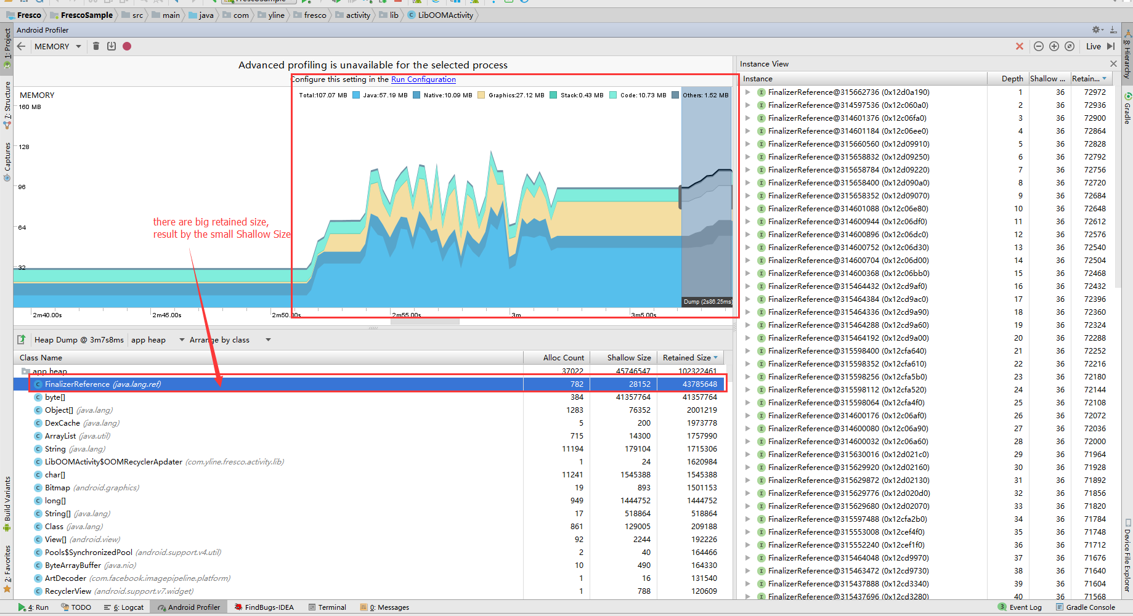Select the DexCache class row
1133x616 pixels.
(x=370, y=423)
